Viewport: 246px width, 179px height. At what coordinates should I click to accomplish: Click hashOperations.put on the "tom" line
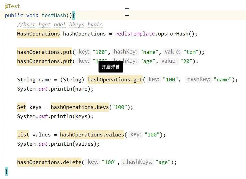[x=45, y=52]
